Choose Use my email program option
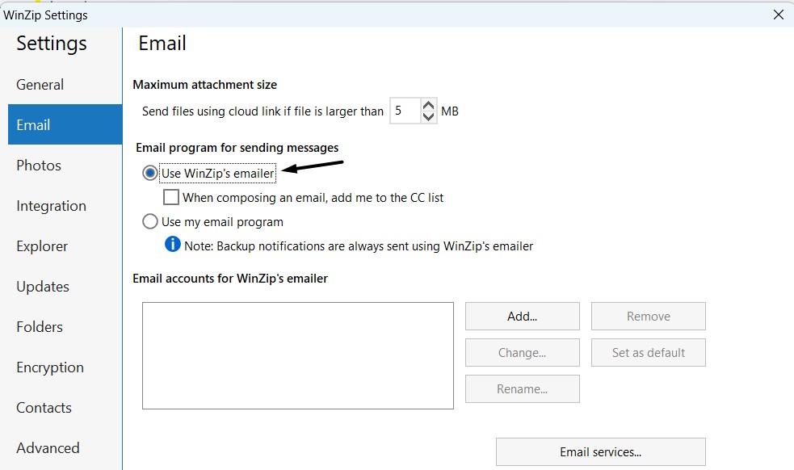 (149, 221)
